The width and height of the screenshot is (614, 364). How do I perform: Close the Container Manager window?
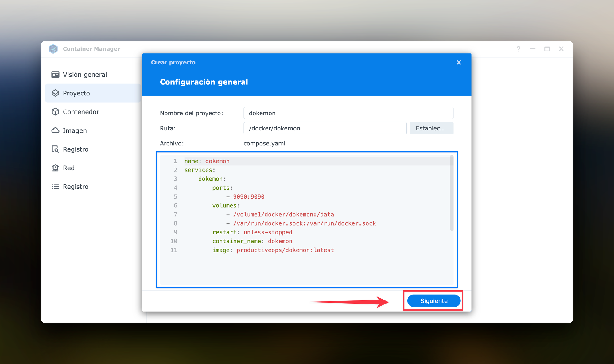click(561, 49)
